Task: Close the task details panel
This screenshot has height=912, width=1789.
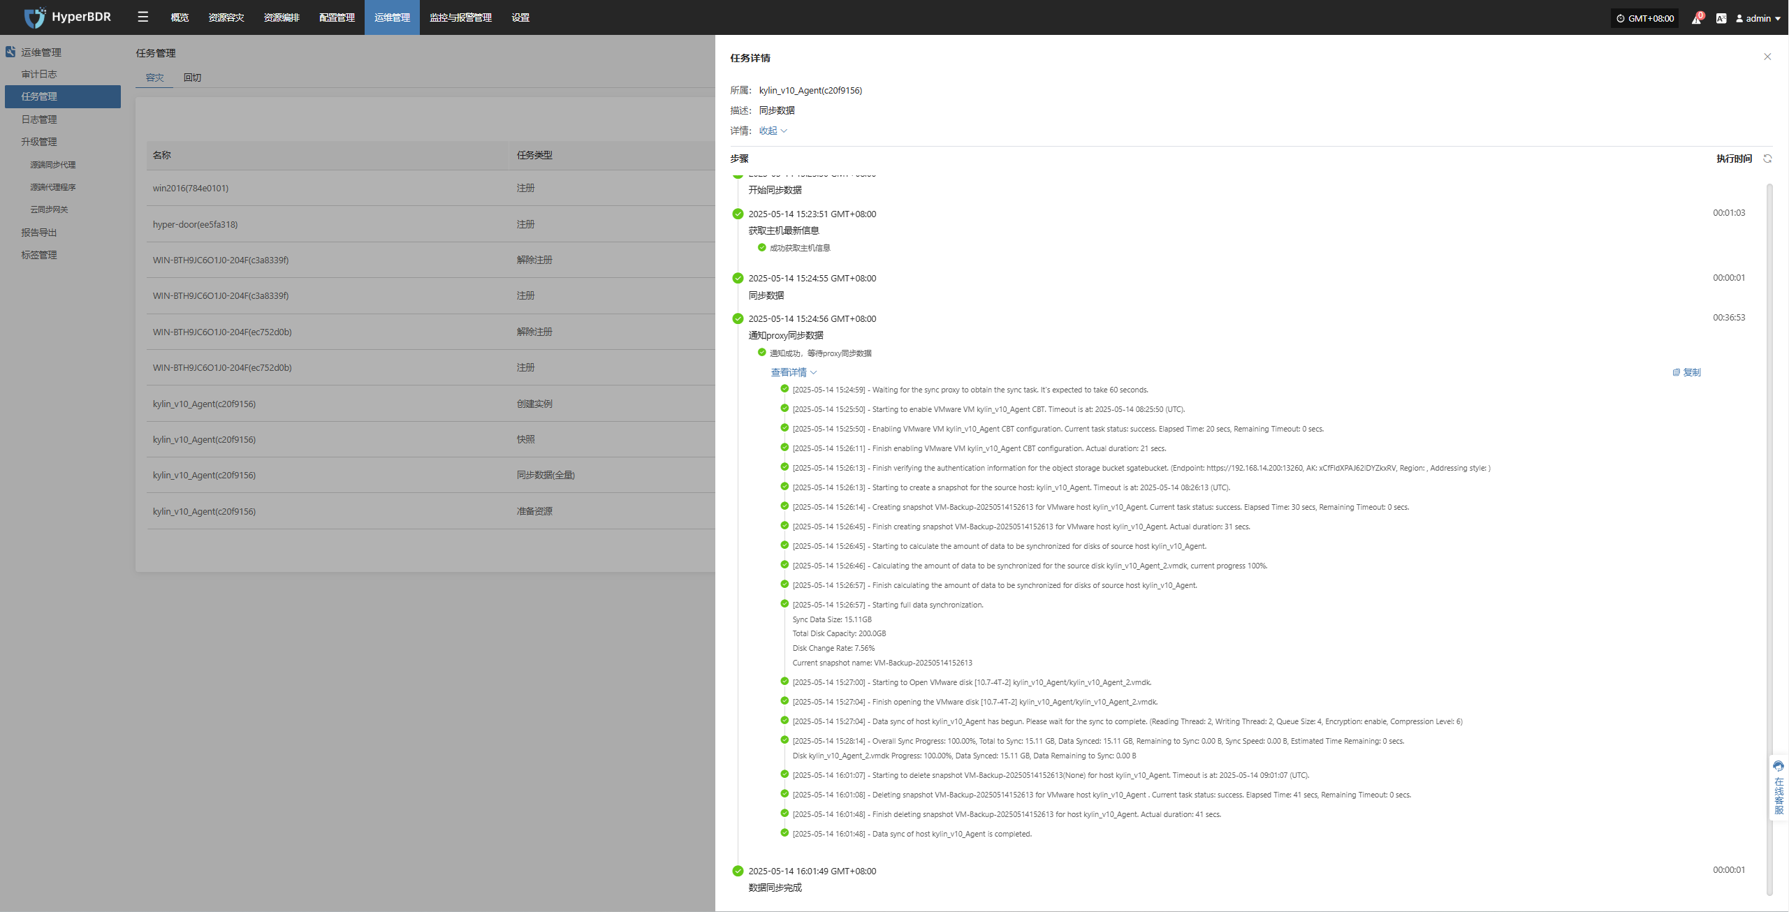Action: pos(1767,57)
